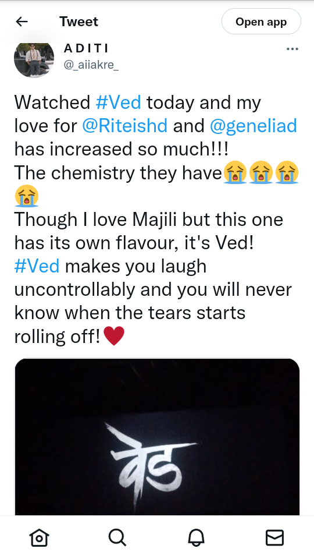Open Notifications using the bell icon
Screen dimensions: 314x559
click(x=196, y=537)
